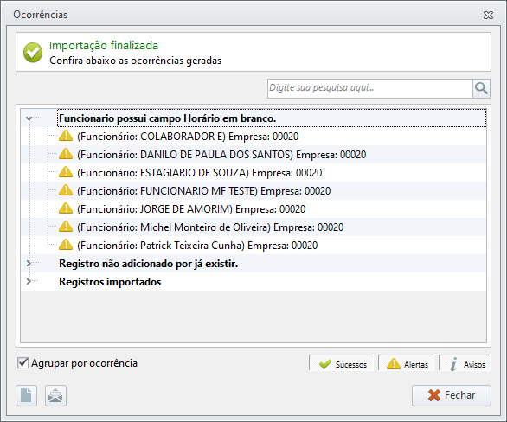Expand the Registros importados group
The height and width of the screenshot is (422, 507).
[29, 281]
